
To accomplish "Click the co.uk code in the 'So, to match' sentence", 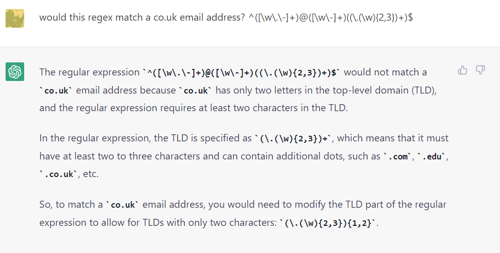I will tap(122, 205).
